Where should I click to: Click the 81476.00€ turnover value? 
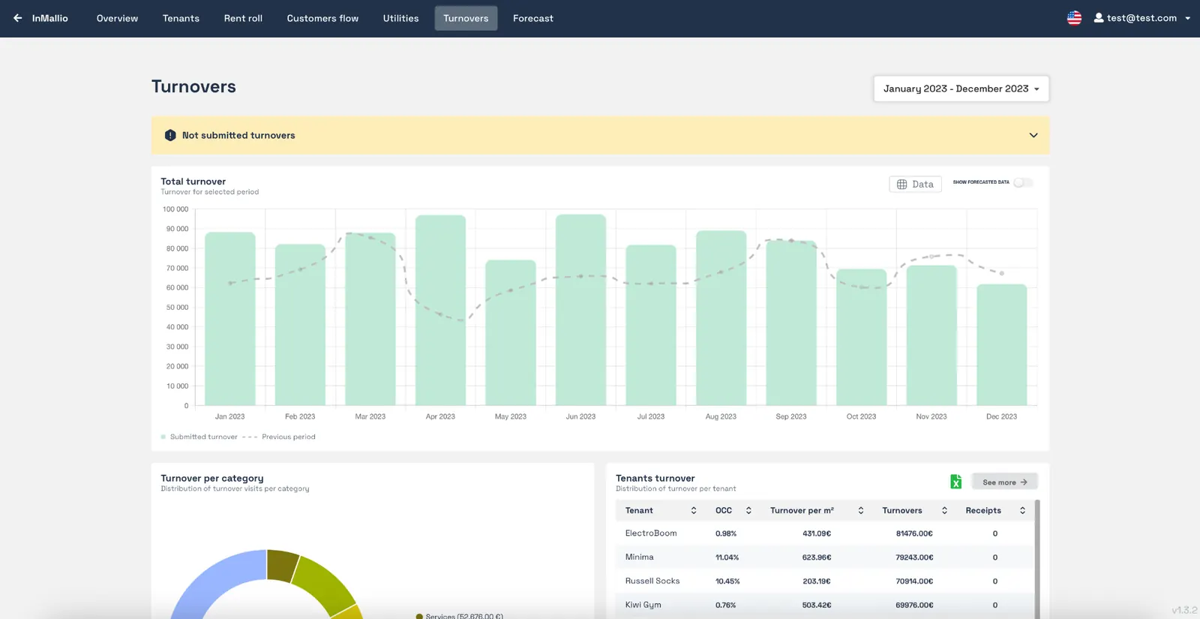[914, 533]
